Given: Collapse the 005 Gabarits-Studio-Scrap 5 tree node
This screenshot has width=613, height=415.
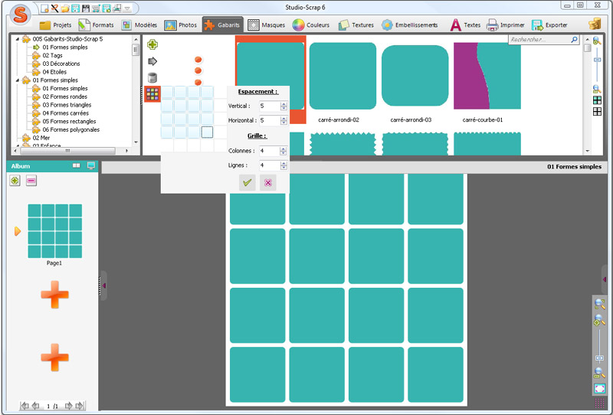Looking at the screenshot, I should coord(17,39).
